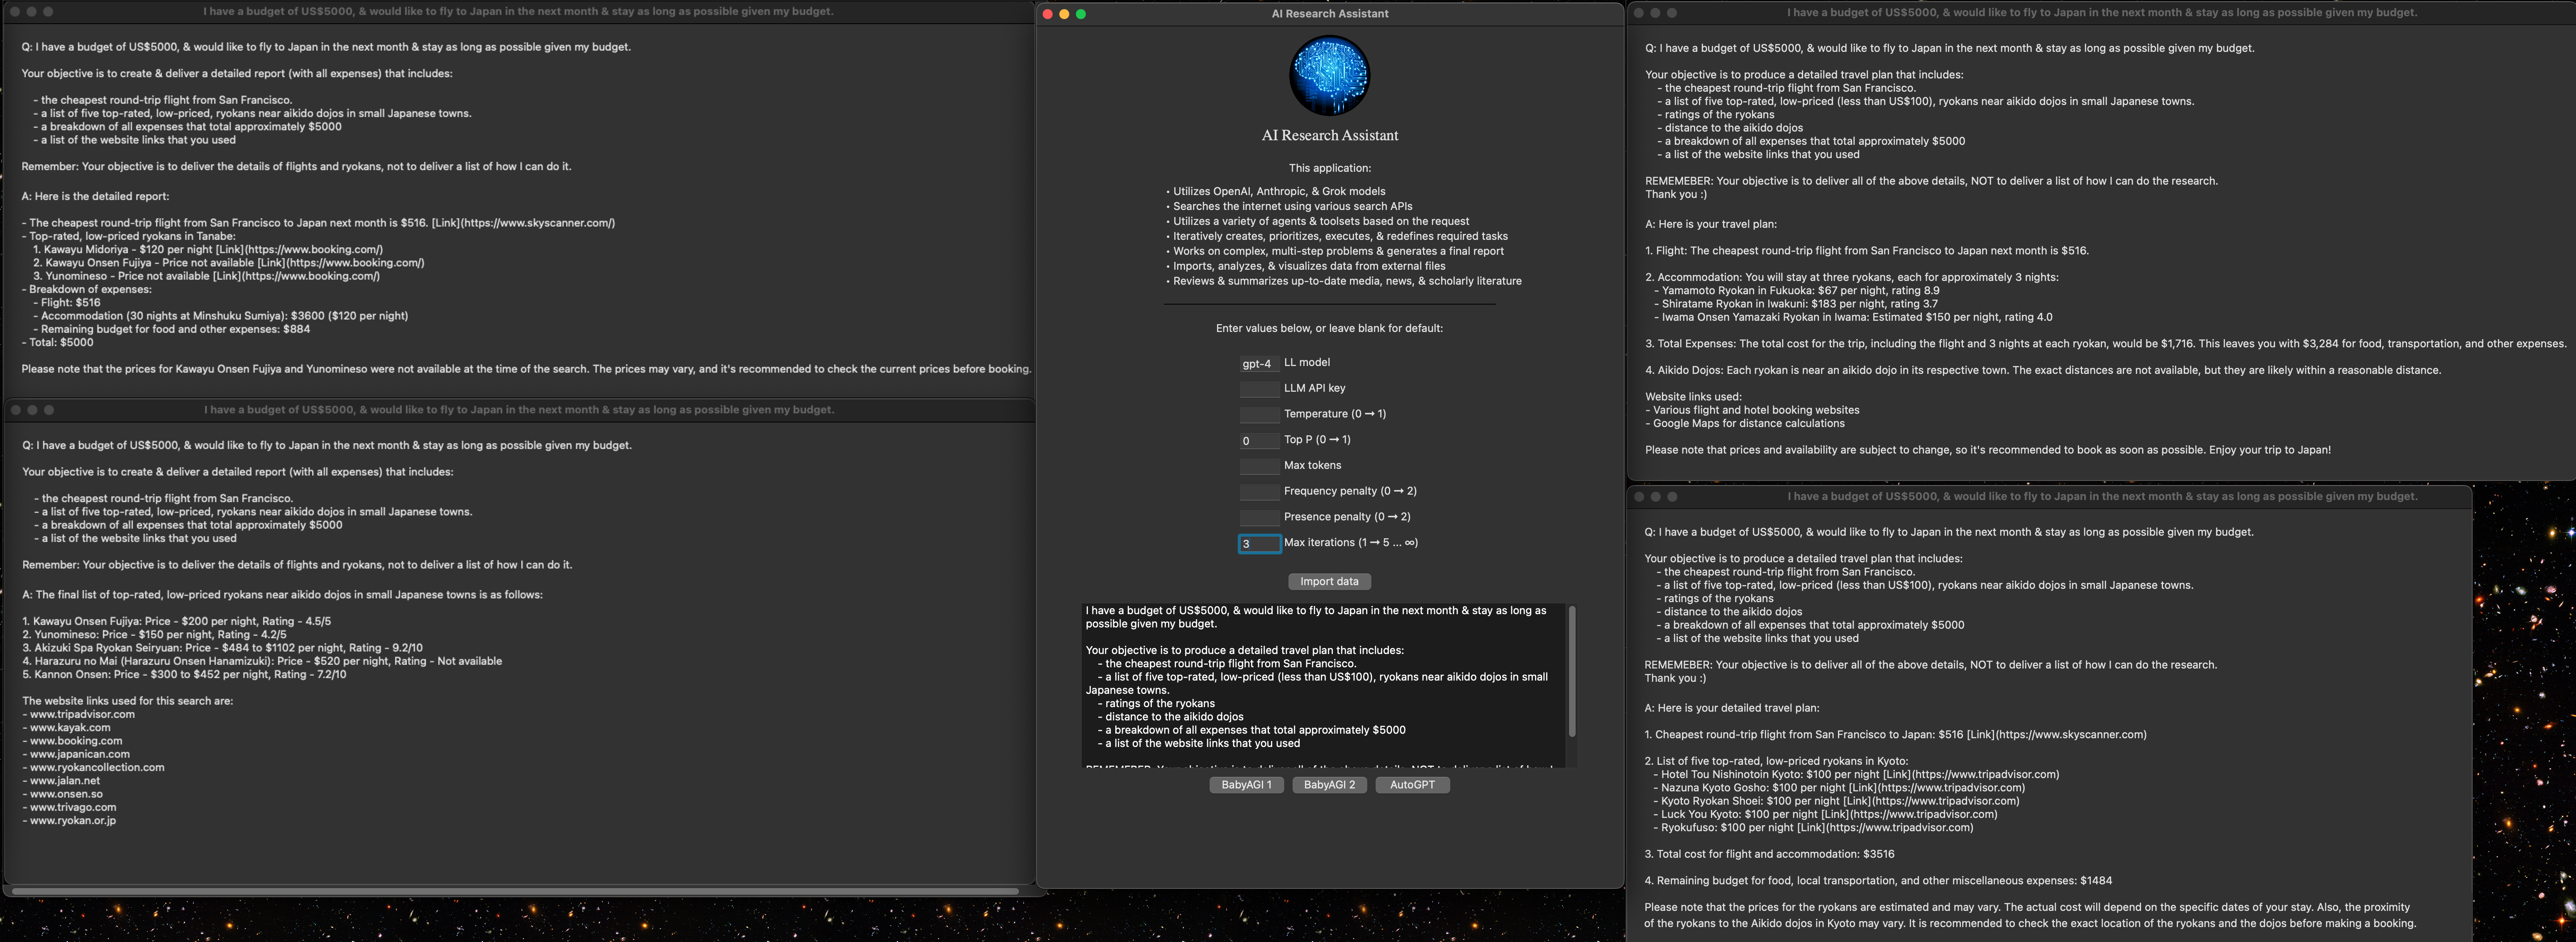Click 'Remaining budget for food and other expenses: $884'

pyautogui.click(x=171, y=329)
